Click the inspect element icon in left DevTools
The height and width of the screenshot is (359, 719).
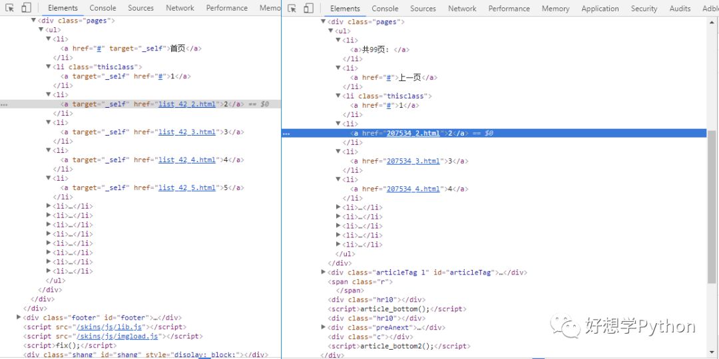tap(9, 8)
